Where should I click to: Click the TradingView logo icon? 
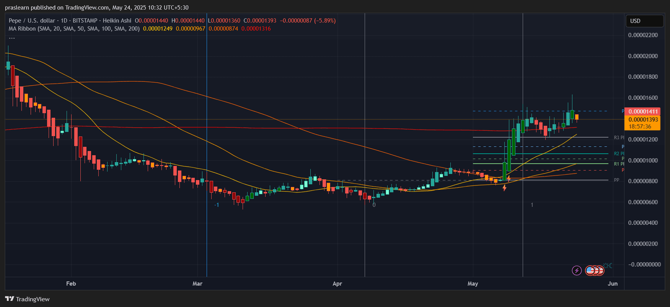click(10, 299)
